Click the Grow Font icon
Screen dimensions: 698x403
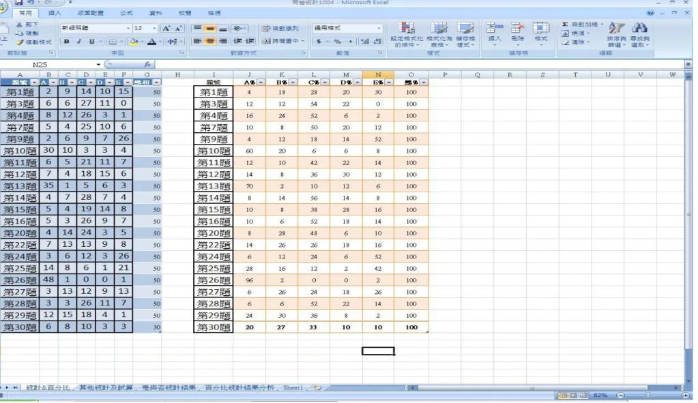click(x=166, y=28)
